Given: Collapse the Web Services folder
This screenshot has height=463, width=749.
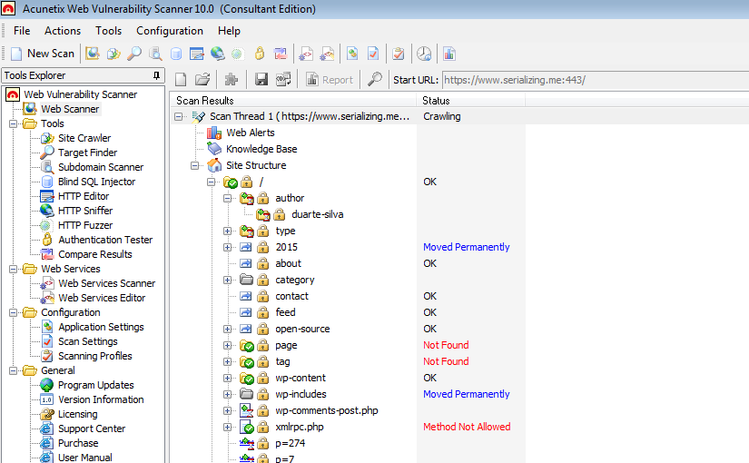Looking at the screenshot, I should [x=13, y=269].
